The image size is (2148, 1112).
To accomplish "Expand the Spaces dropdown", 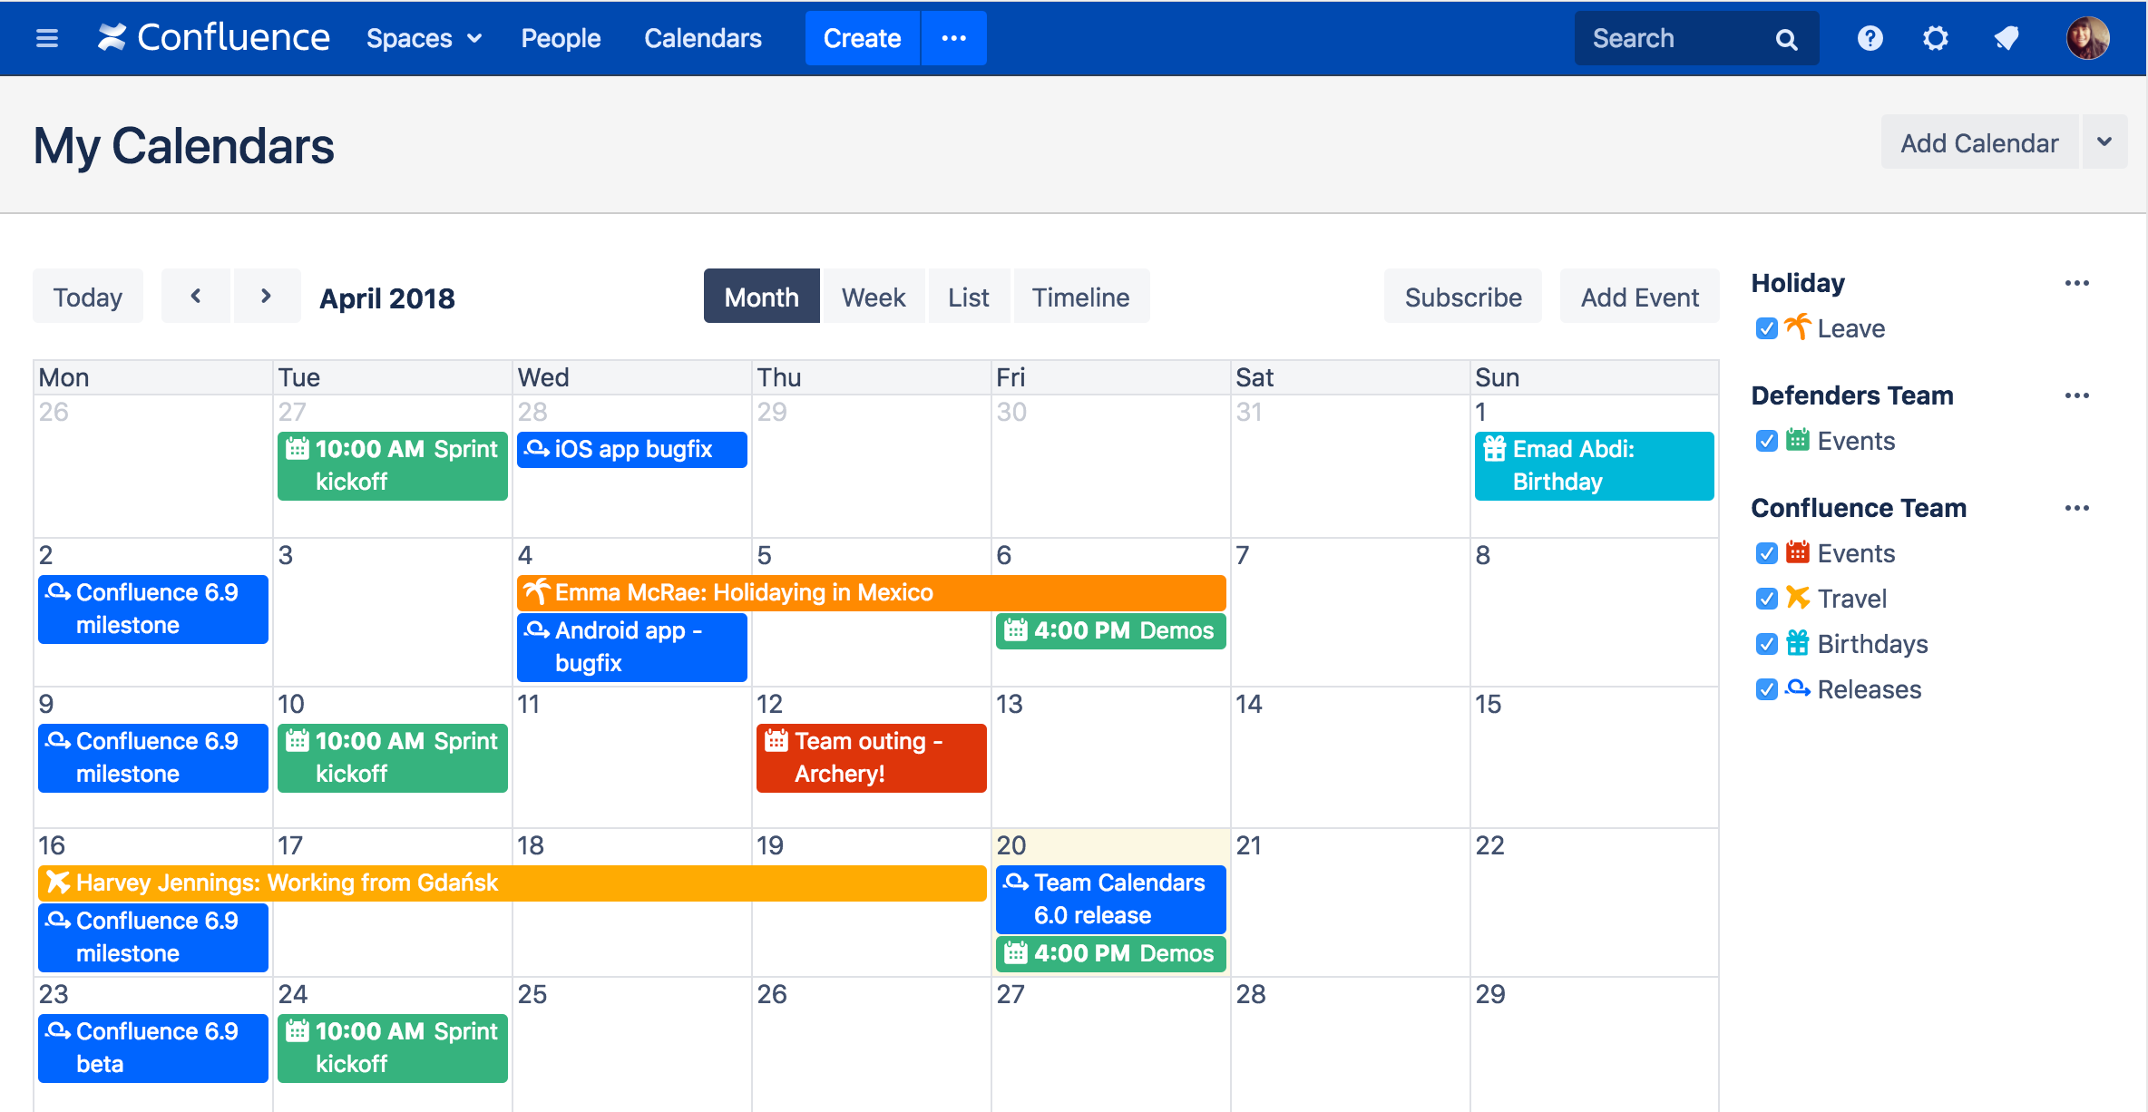I will (423, 38).
